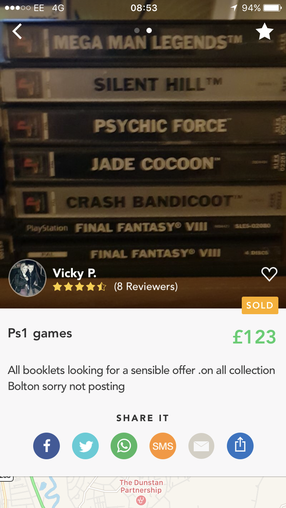Open Vicky P.'s profile picture
The image size is (286, 508).
27,278
